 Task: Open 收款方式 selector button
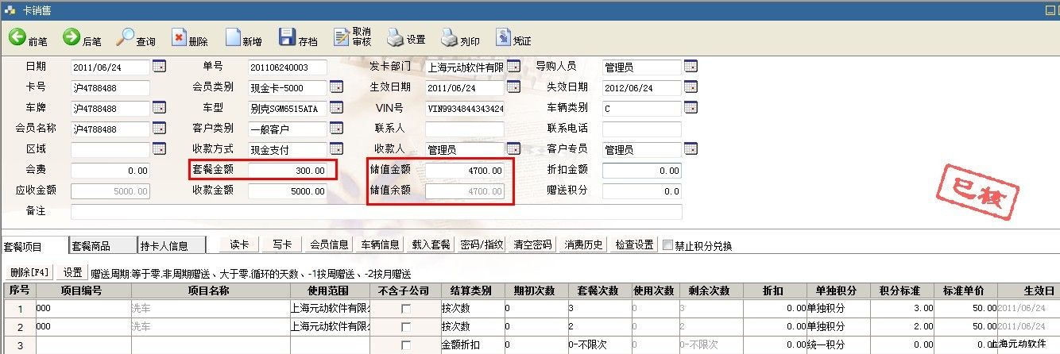(x=336, y=149)
